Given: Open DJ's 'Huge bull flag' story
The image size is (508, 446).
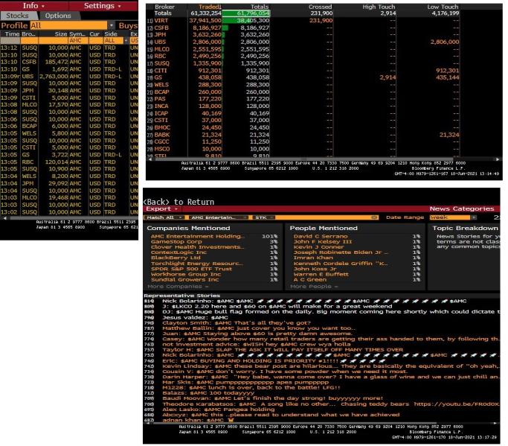Looking at the screenshot, I should pos(330,312).
